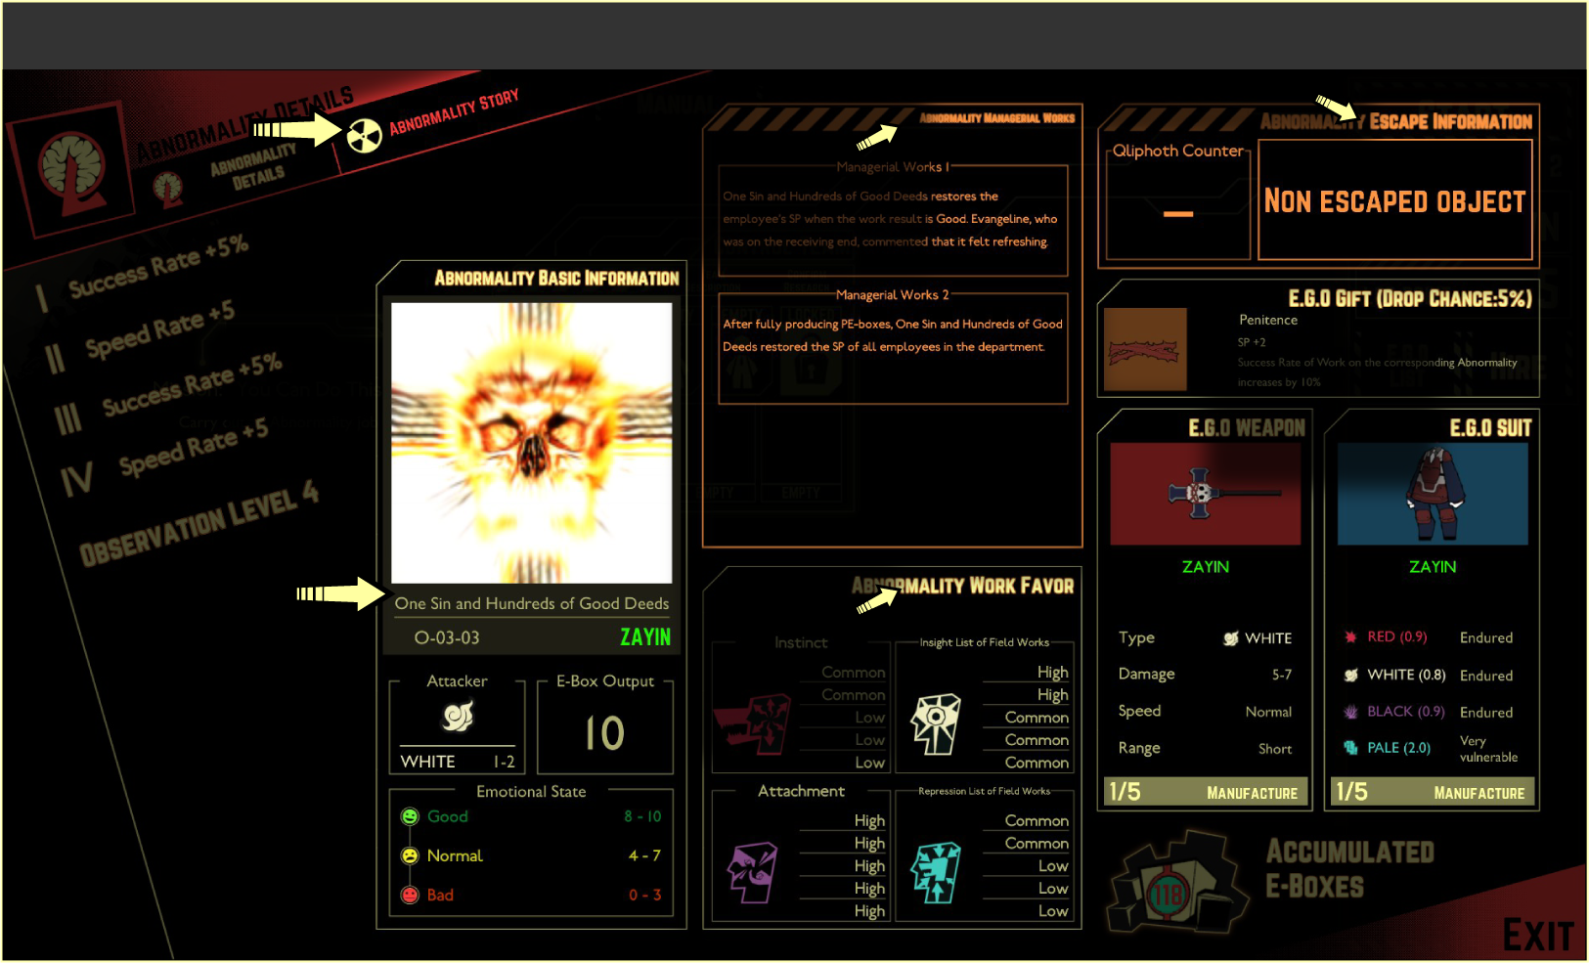
Task: Click the WHITE resistance icon in suit panel
Action: tap(1350, 675)
